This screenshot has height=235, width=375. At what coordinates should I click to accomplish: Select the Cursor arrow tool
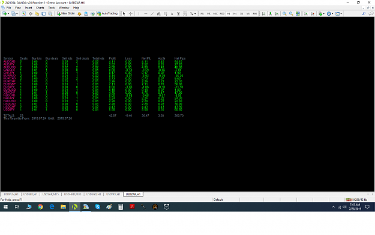click(124, 14)
